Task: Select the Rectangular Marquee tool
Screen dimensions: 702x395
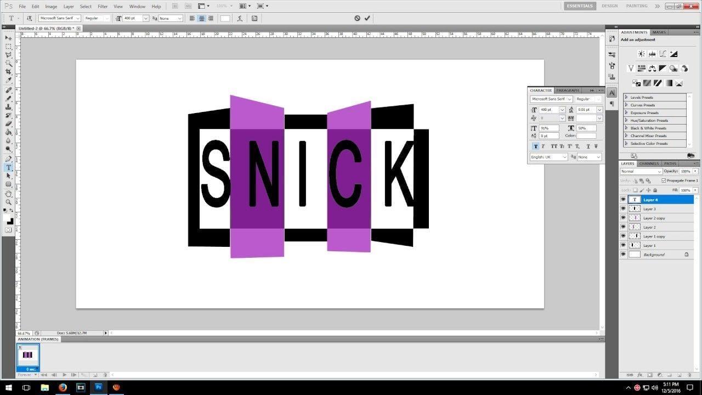Action: [x=8, y=47]
